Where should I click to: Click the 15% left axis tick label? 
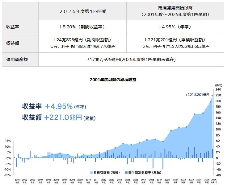(8, 141)
